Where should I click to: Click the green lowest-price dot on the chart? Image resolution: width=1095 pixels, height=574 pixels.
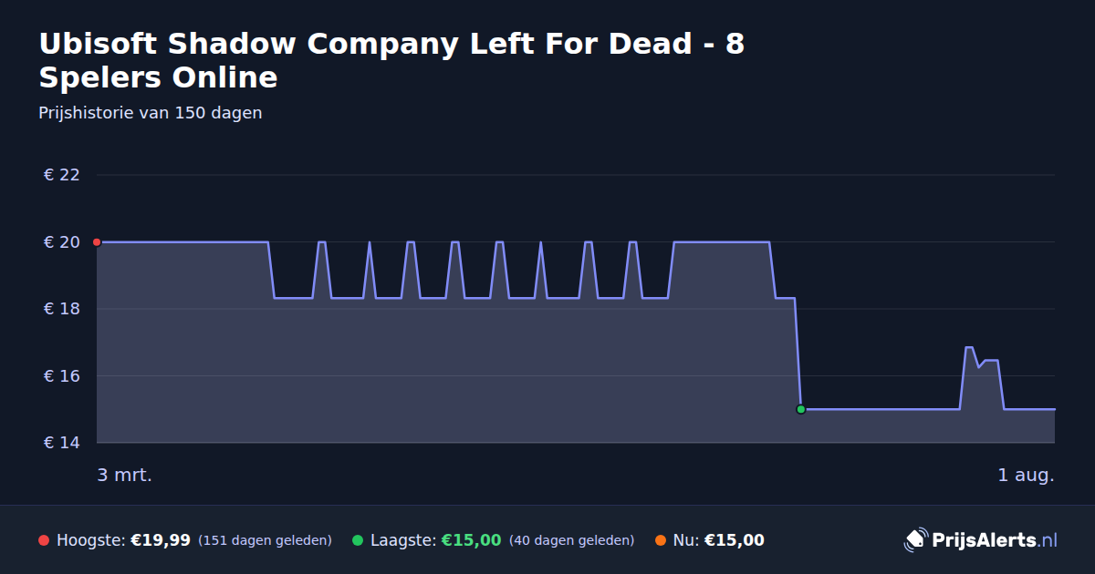pyautogui.click(x=801, y=410)
